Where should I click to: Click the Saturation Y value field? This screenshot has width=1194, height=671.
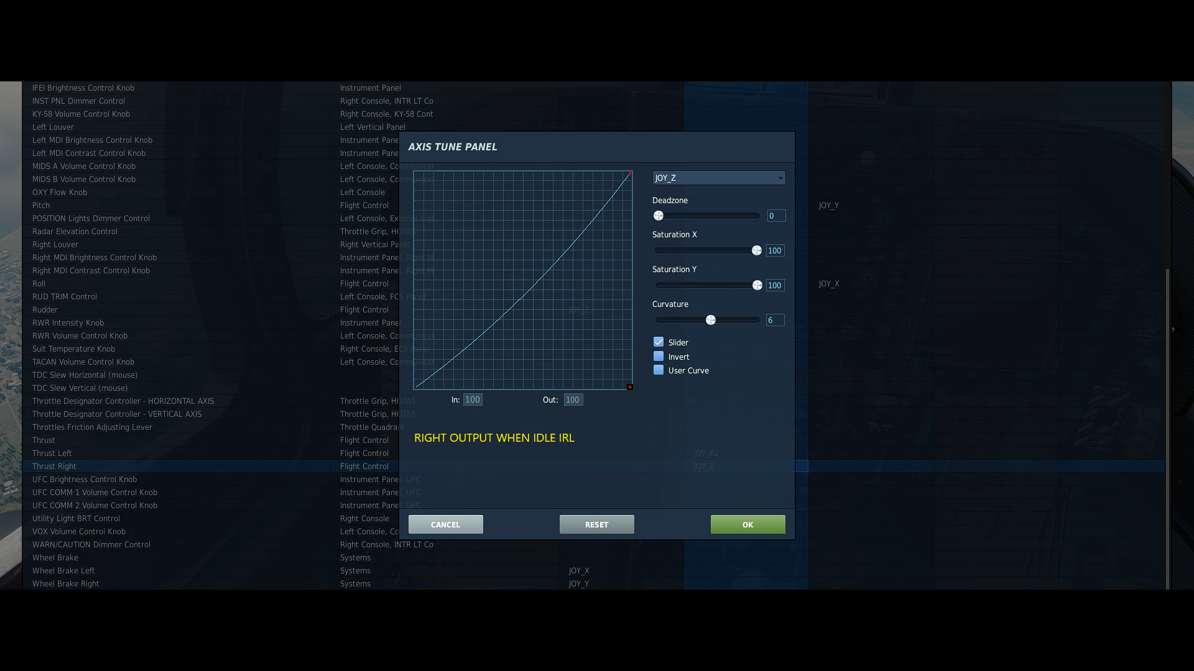775,285
